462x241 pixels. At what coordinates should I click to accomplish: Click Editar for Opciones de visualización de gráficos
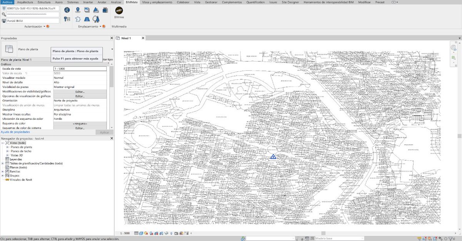coord(80,96)
